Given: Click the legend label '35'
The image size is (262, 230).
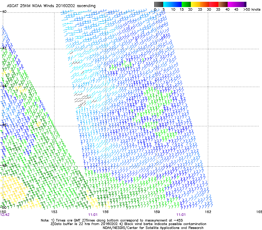Looking at the screenshot, I should [x=218, y=10].
